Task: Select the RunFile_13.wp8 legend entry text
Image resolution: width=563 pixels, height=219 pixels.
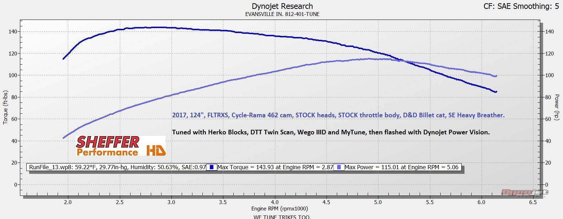Action: point(117,167)
